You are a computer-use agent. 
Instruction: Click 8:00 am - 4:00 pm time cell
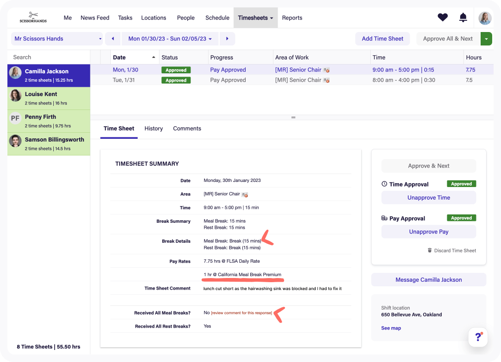pyautogui.click(x=404, y=80)
